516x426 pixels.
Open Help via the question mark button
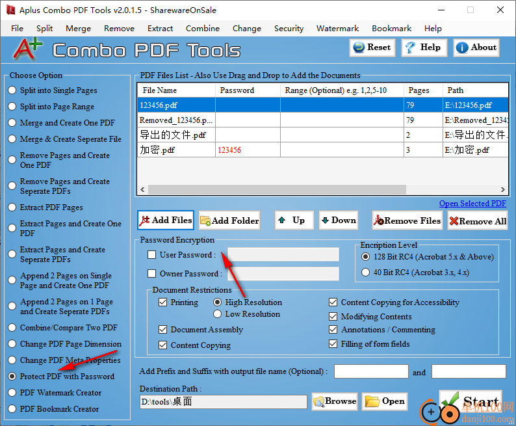tap(424, 47)
